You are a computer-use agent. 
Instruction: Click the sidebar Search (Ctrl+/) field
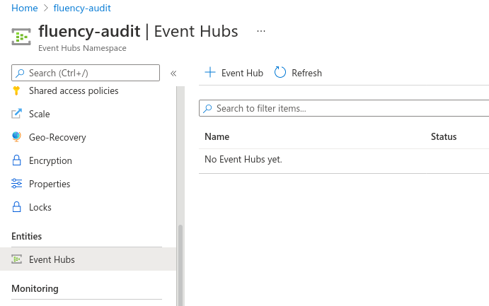86,73
